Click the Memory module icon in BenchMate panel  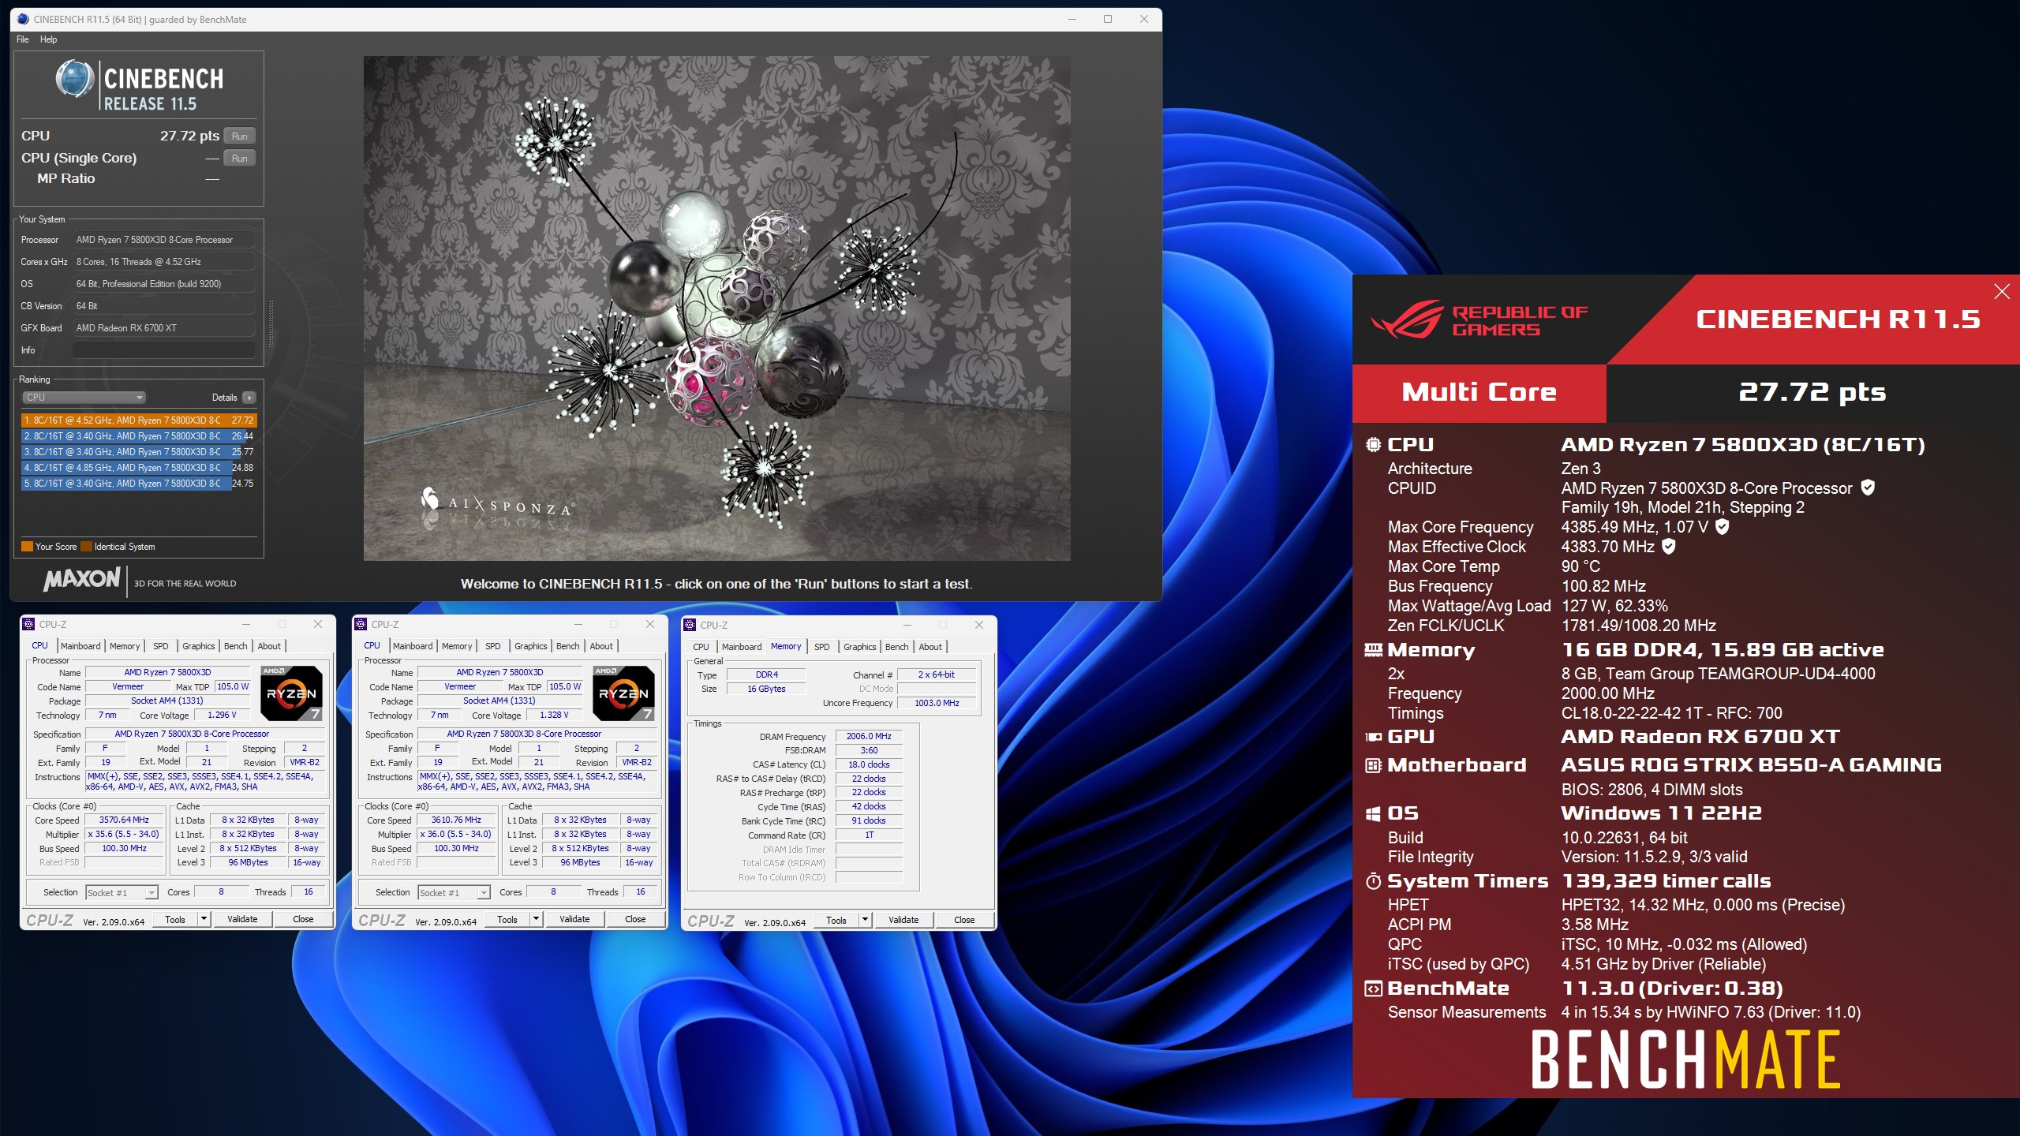(1373, 650)
